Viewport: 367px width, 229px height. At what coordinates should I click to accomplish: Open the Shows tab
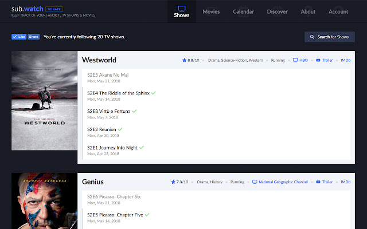click(x=182, y=11)
